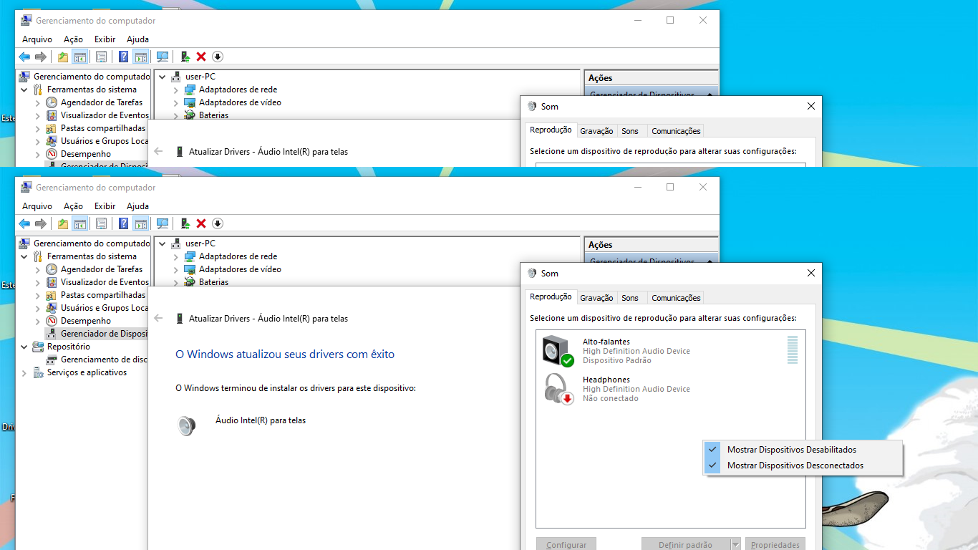The image size is (978, 550).
Task: Click the red X Uninstall Device icon, lower toolbar
Action: 201,223
